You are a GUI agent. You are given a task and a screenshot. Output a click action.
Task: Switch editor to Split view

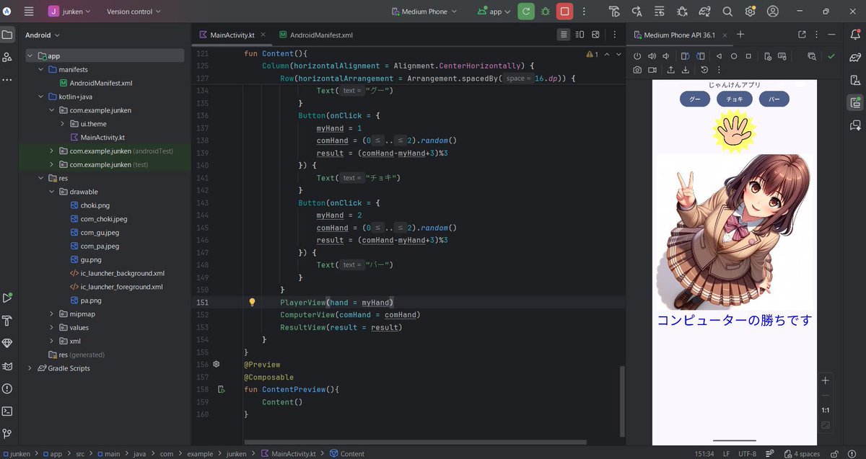(x=579, y=35)
